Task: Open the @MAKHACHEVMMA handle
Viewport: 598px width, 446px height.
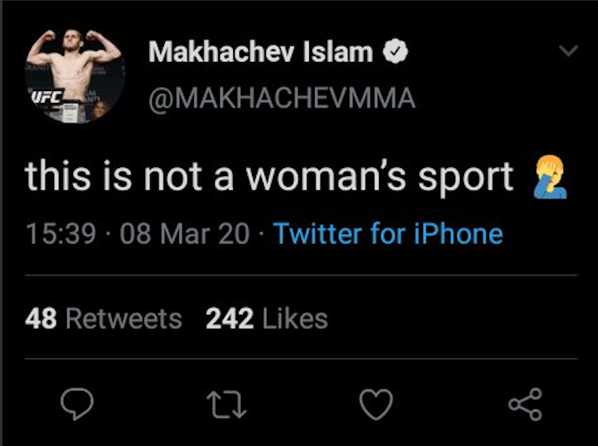Action: tap(282, 99)
